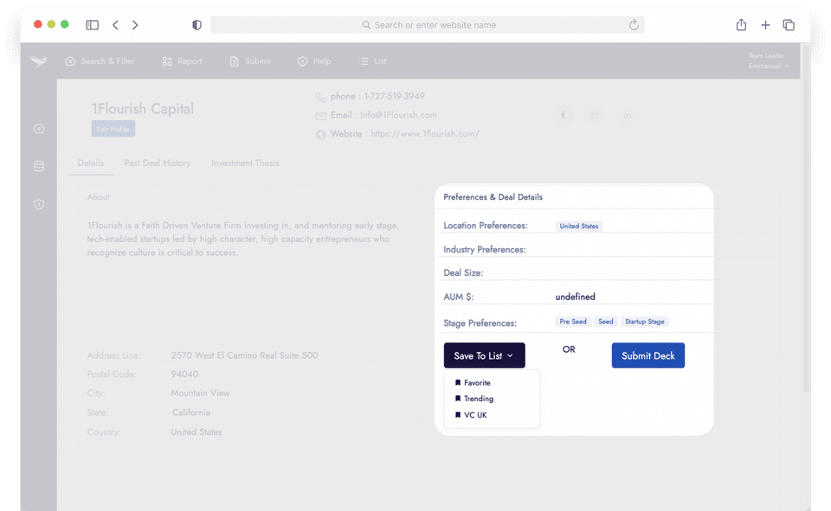831x511 pixels.
Task: Open the privacy shield icon by the address bar
Action: coord(196,25)
